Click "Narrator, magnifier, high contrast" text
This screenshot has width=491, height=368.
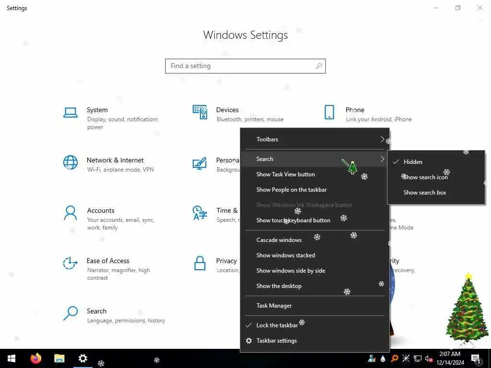118,274
